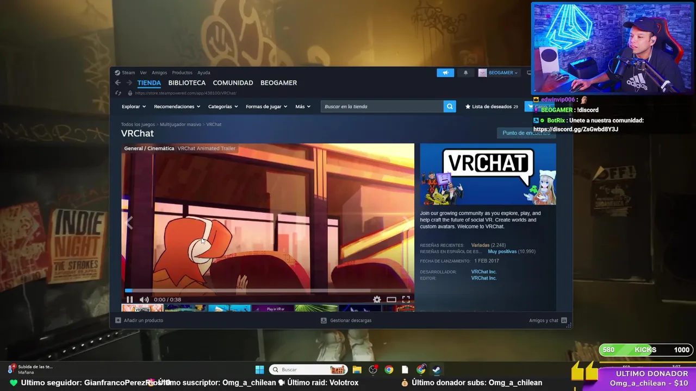Open the Ayuda menu
The image size is (696, 391).
coord(204,73)
